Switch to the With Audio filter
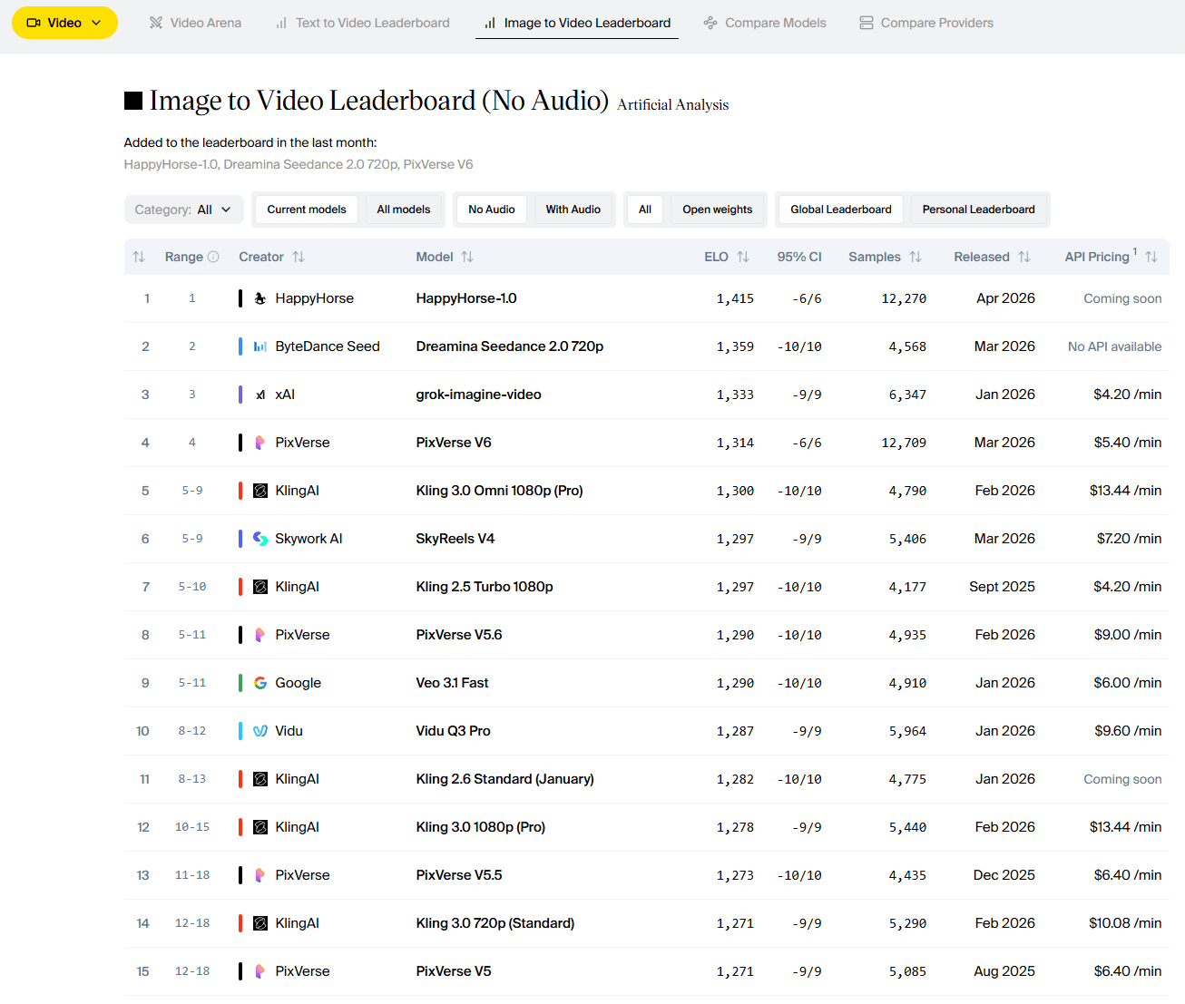Screen dimensions: 1185x1004 [573, 209]
